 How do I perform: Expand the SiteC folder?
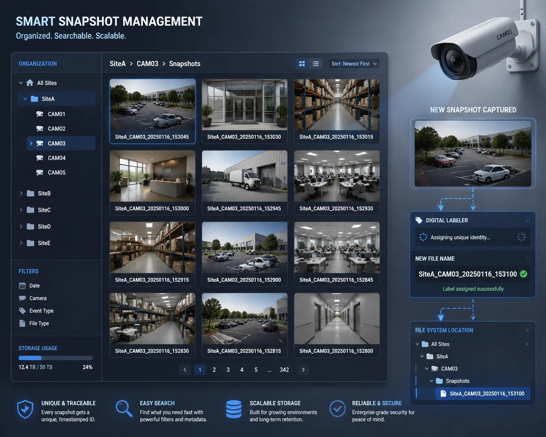click(21, 210)
